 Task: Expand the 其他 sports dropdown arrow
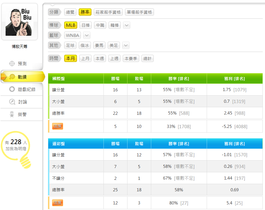pyautogui.click(x=126, y=46)
